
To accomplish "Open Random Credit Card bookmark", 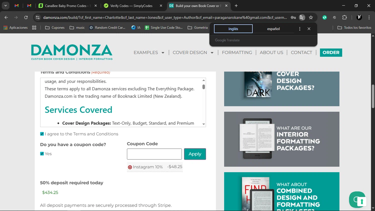I will click(107, 28).
